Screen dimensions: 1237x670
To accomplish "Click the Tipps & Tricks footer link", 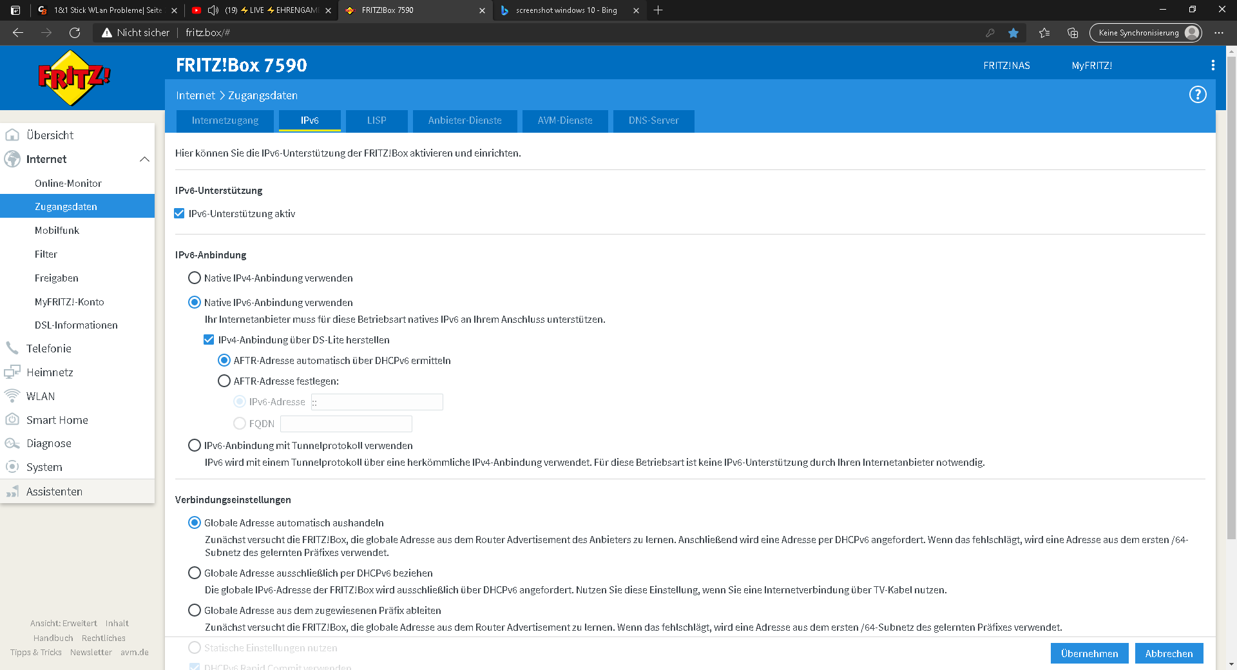I will (35, 652).
